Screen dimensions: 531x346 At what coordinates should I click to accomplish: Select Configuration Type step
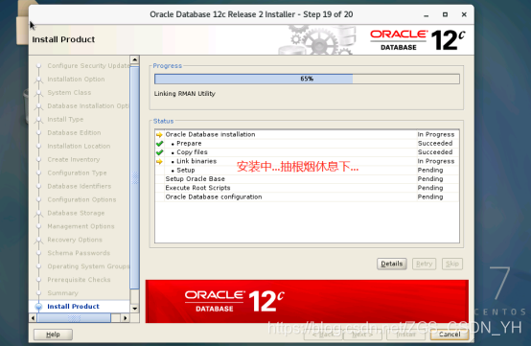77,173
